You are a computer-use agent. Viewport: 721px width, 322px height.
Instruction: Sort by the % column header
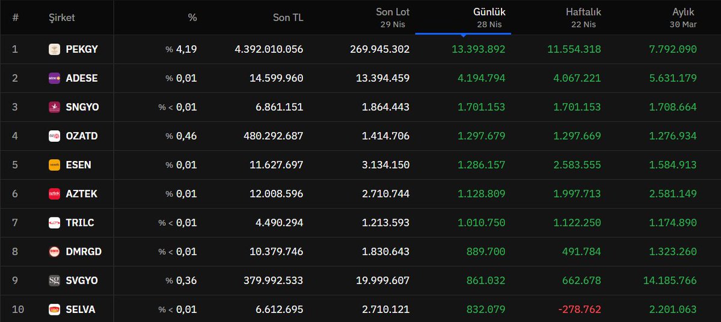pyautogui.click(x=192, y=18)
